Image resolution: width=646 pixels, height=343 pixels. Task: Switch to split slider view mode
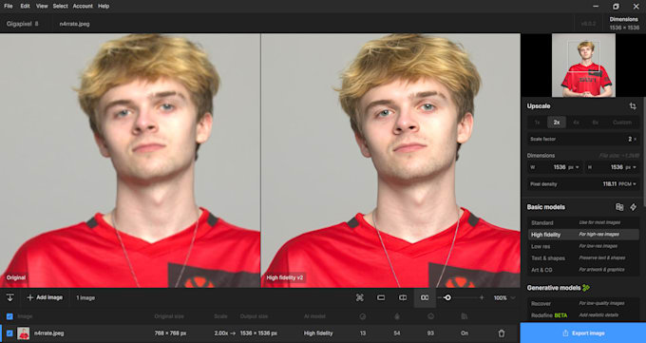pos(403,297)
